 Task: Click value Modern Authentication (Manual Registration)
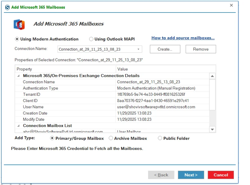tap(156, 88)
